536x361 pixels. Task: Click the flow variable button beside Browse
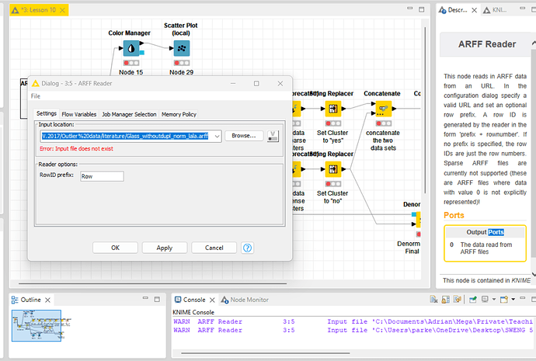pyautogui.click(x=273, y=136)
